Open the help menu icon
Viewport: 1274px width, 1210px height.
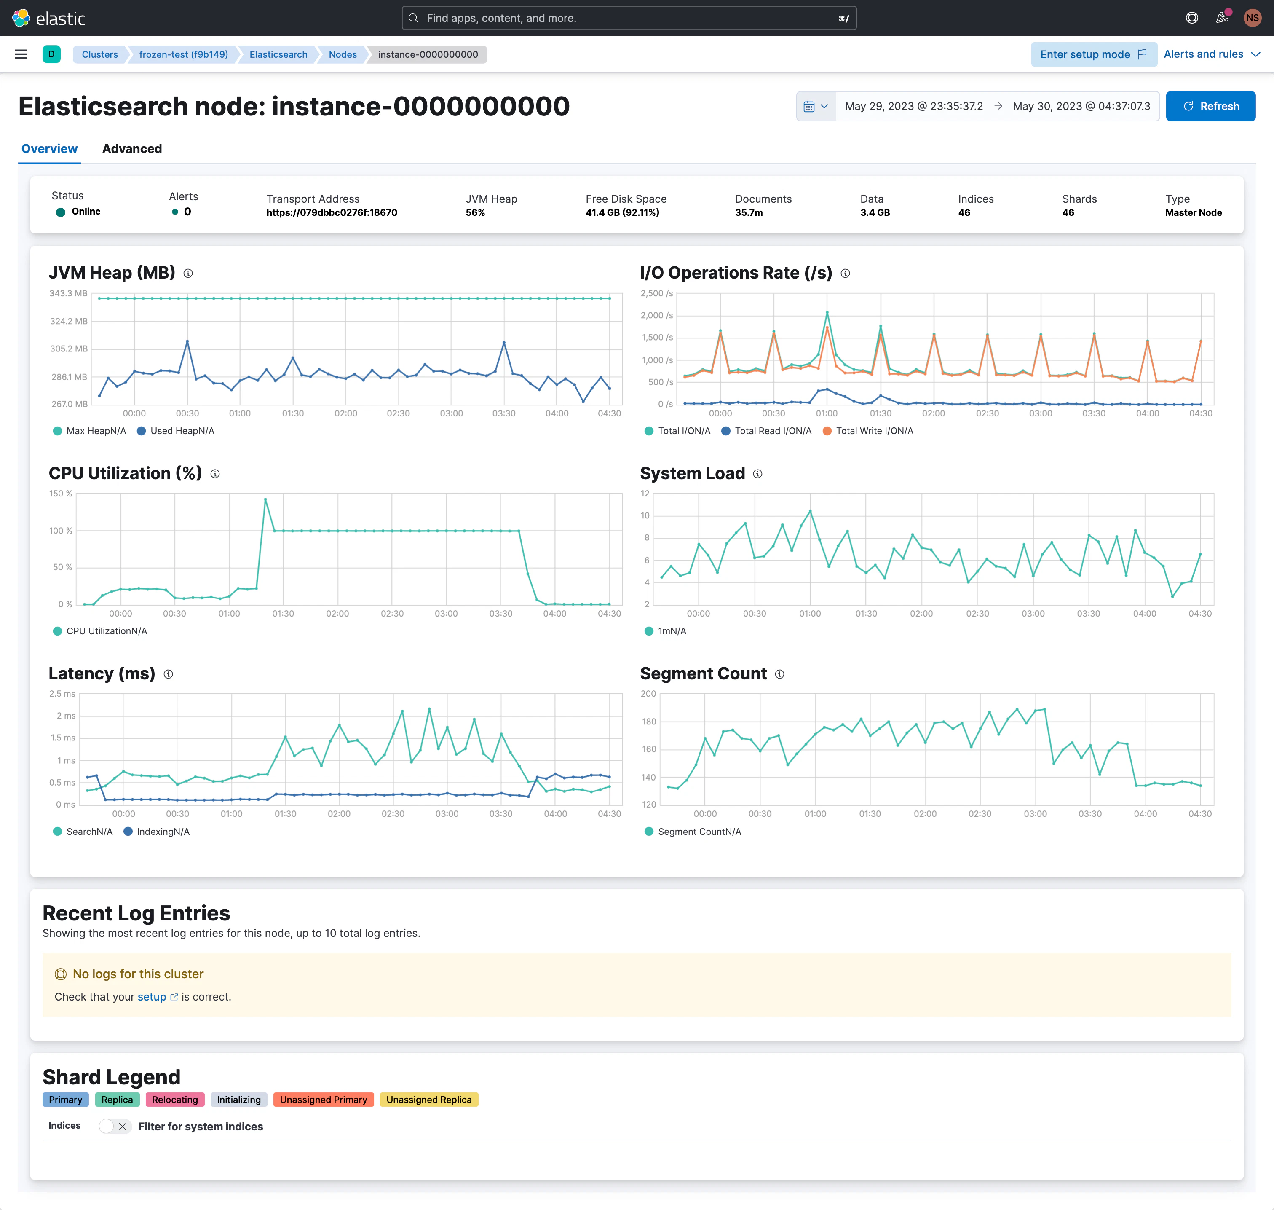(1192, 18)
